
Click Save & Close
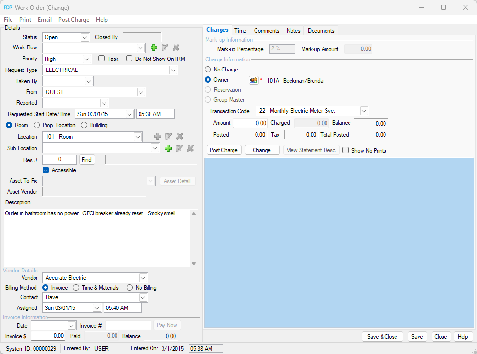pos(382,337)
